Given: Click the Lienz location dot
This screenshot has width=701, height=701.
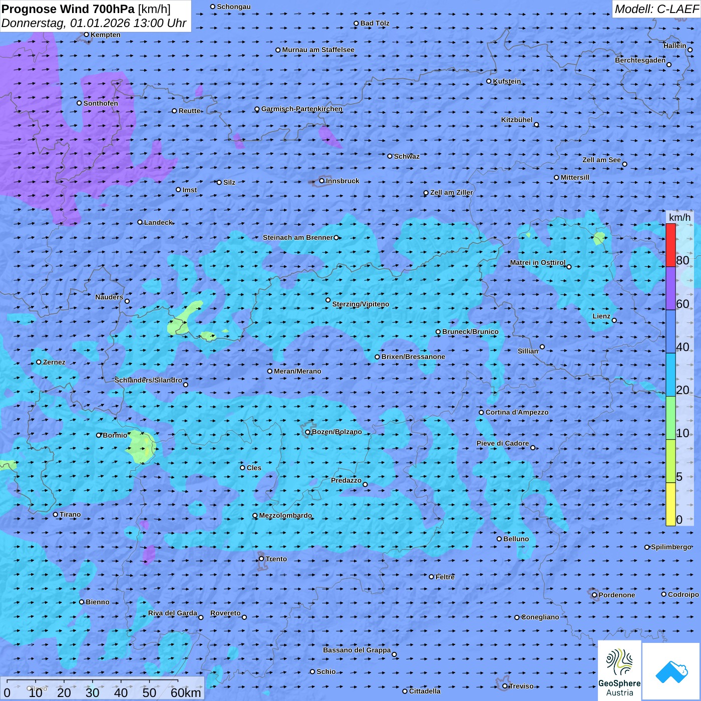Looking at the screenshot, I should coord(614,320).
